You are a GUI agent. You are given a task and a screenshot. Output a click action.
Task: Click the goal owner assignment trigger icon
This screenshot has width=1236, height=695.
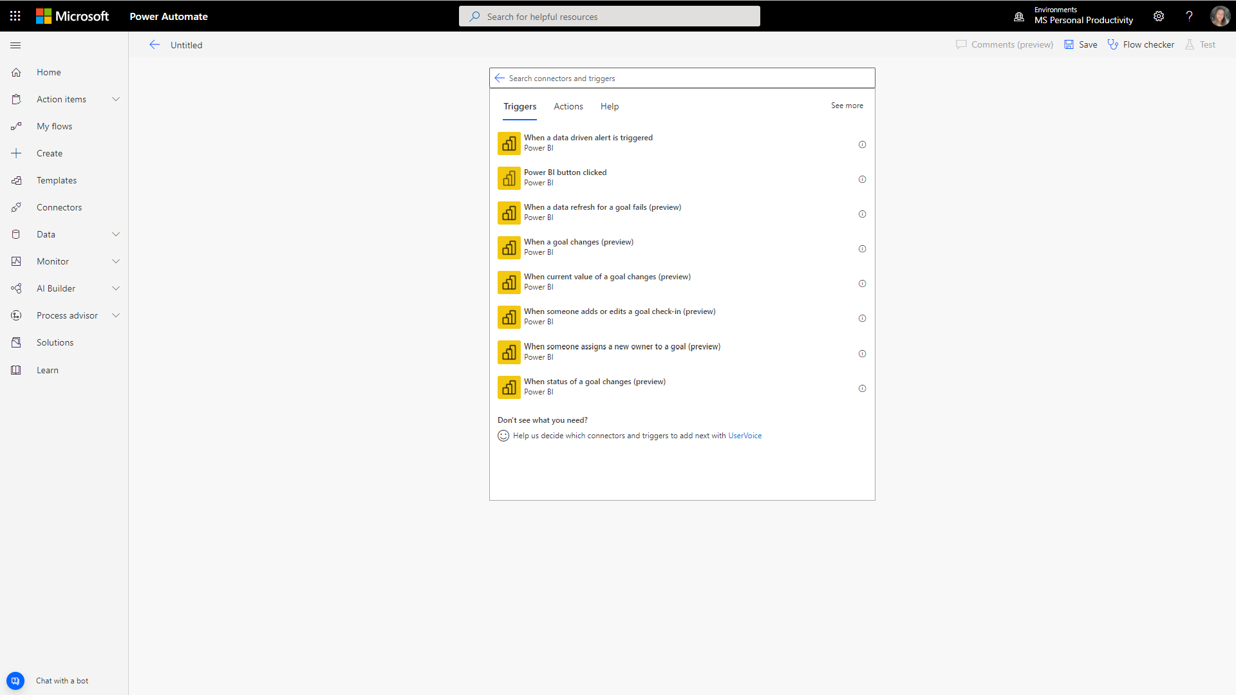point(509,352)
